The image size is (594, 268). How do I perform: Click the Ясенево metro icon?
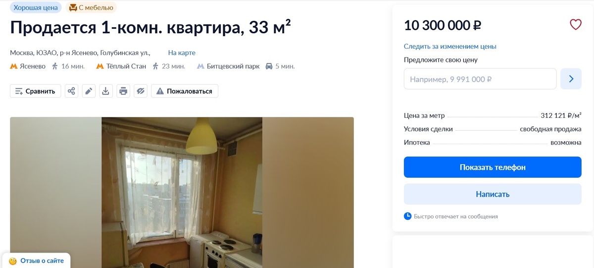tap(14, 66)
